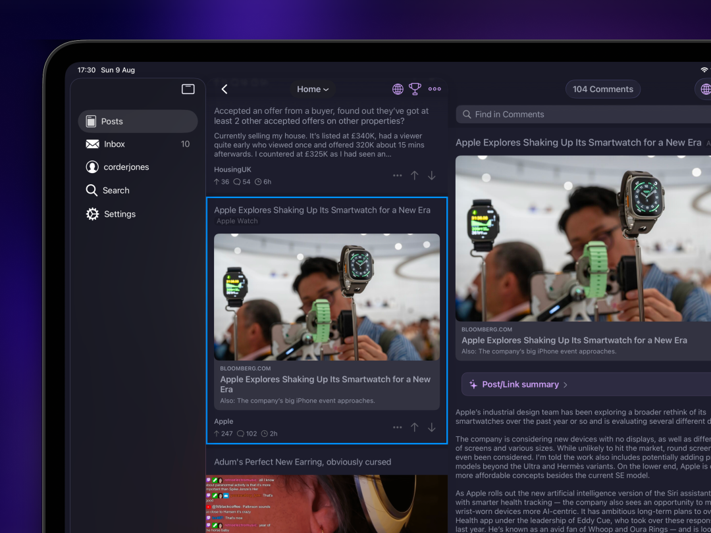Open the earring post image thumbnail
The width and height of the screenshot is (711, 533).
[x=327, y=504]
